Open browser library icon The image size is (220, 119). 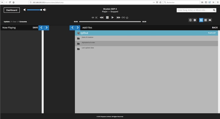[202, 2]
